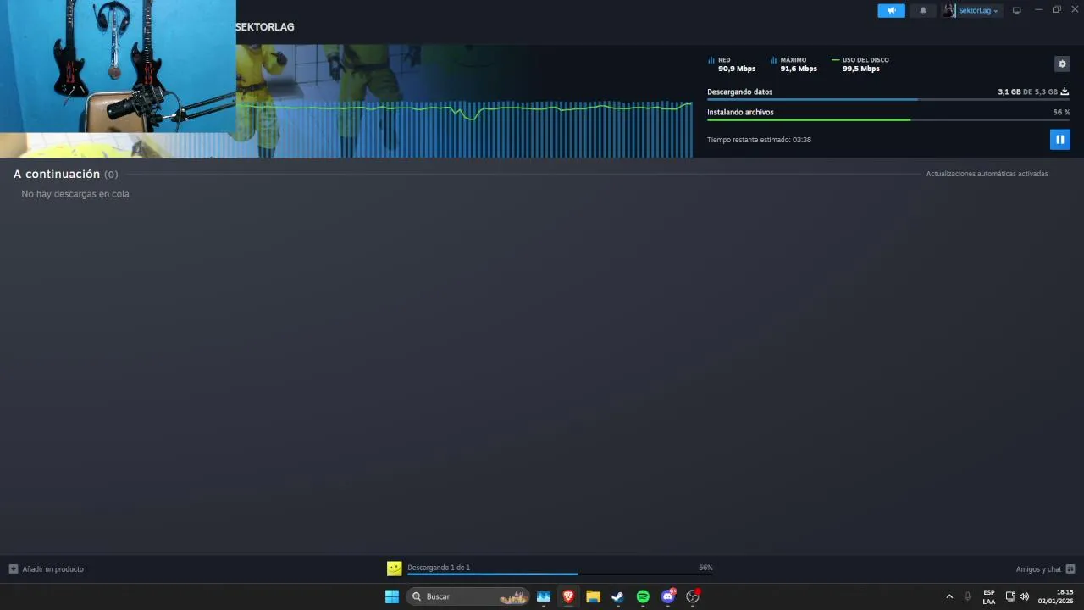The image size is (1084, 610).
Task: Open Amigos y chat
Action: click(x=1038, y=569)
